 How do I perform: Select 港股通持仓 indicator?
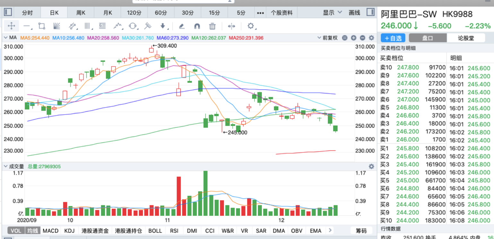(129, 231)
